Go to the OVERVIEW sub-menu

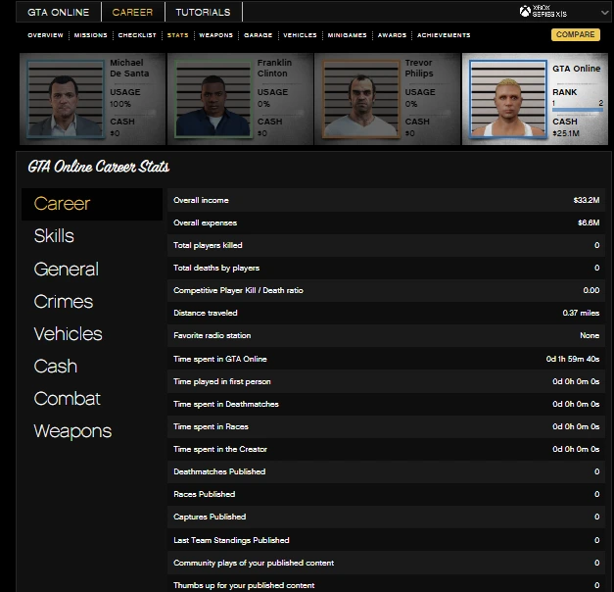(45, 35)
